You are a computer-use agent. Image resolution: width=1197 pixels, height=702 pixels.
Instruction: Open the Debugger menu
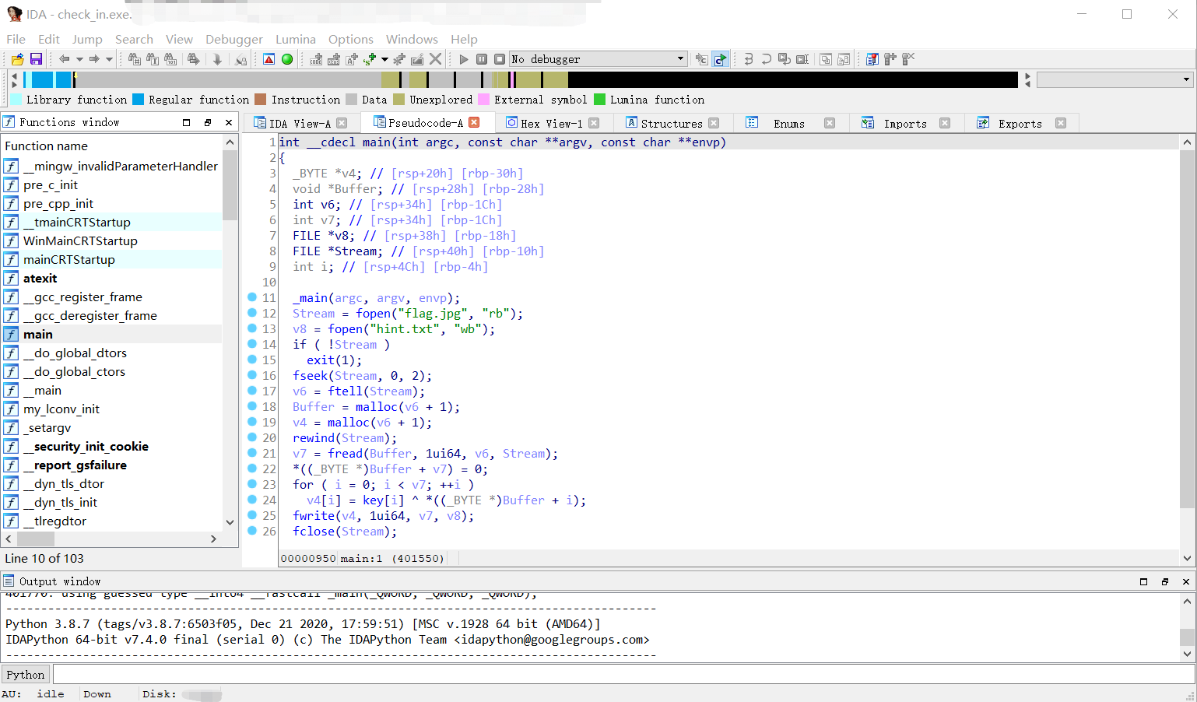point(234,39)
